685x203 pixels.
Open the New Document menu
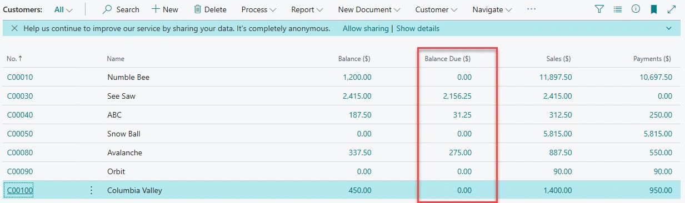(x=369, y=9)
